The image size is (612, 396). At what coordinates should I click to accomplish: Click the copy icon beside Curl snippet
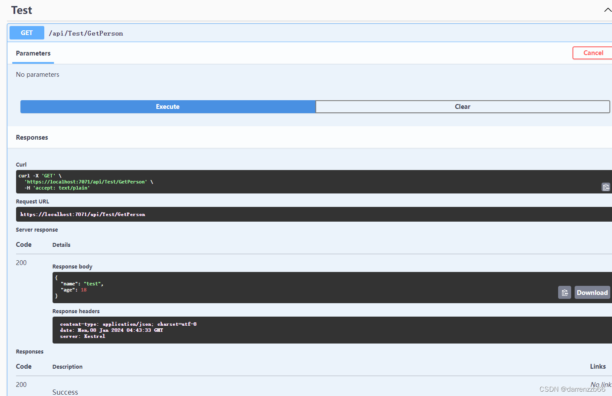(x=606, y=187)
